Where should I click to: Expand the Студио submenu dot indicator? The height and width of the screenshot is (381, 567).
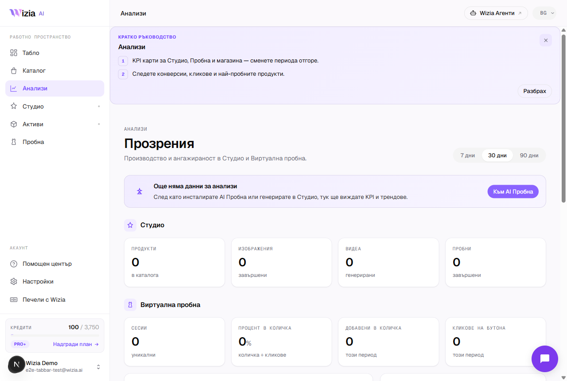click(x=99, y=106)
